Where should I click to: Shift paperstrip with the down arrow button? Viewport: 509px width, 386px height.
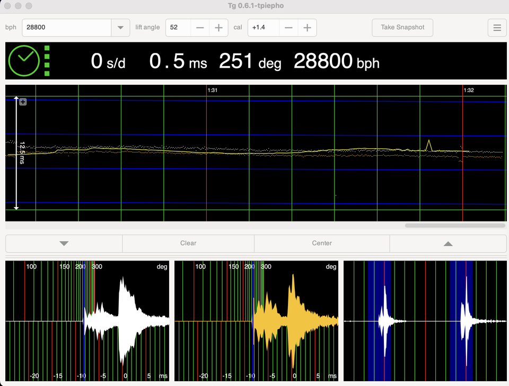[x=64, y=244]
